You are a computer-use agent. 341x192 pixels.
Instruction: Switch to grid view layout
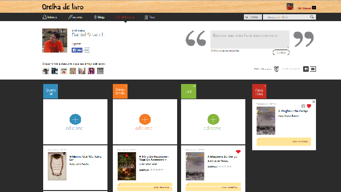coord(306,69)
